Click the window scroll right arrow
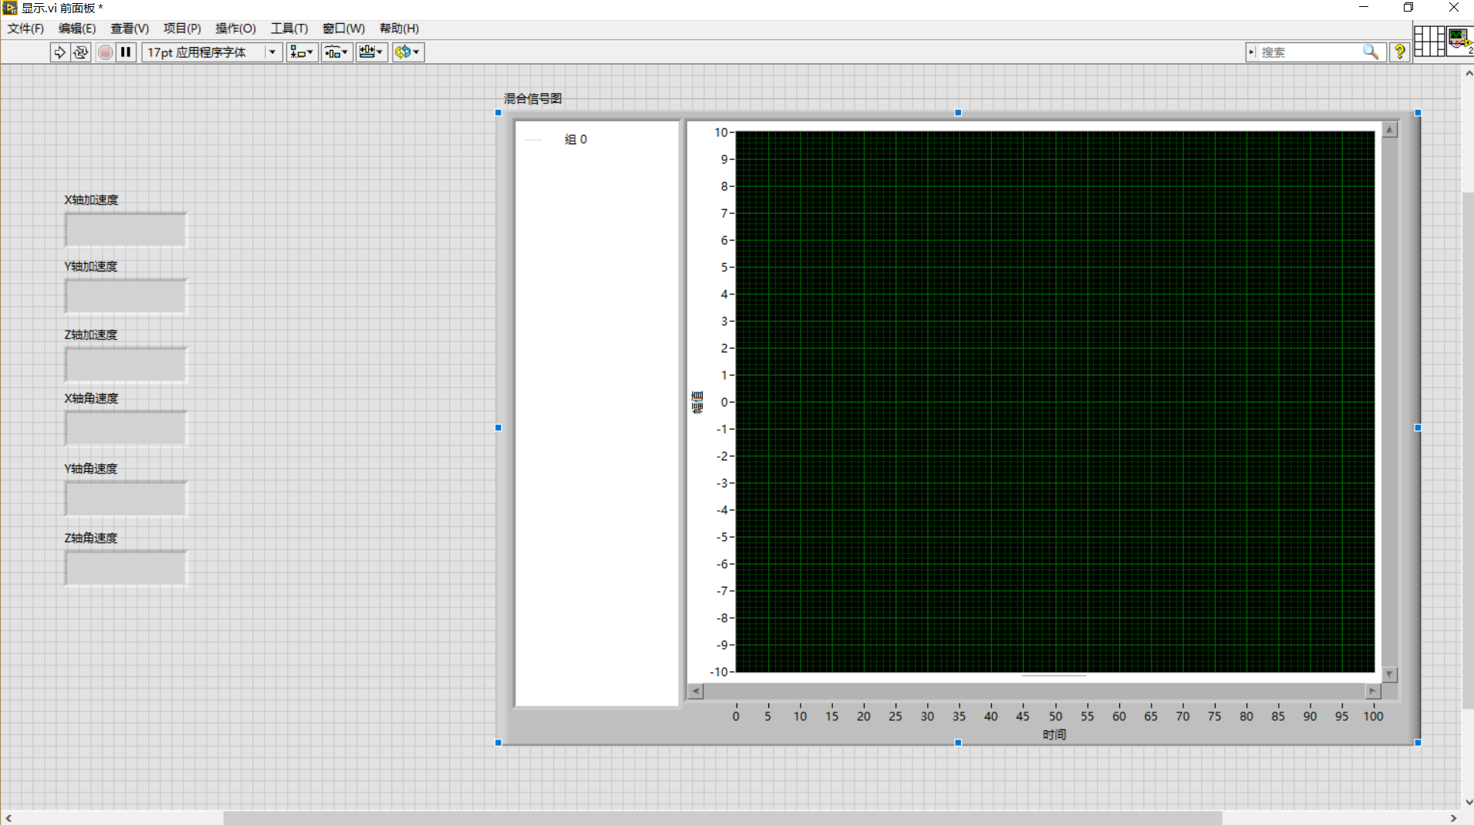Viewport: 1474px width, 825px height. tap(1454, 818)
